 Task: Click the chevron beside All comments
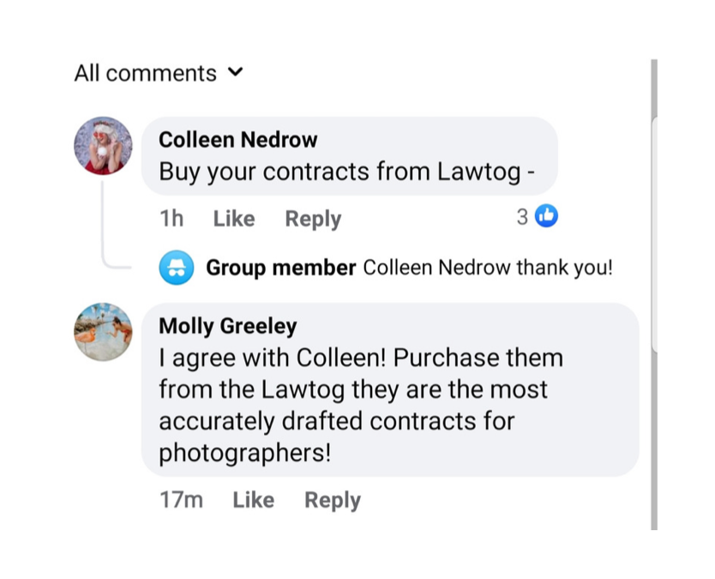point(236,73)
